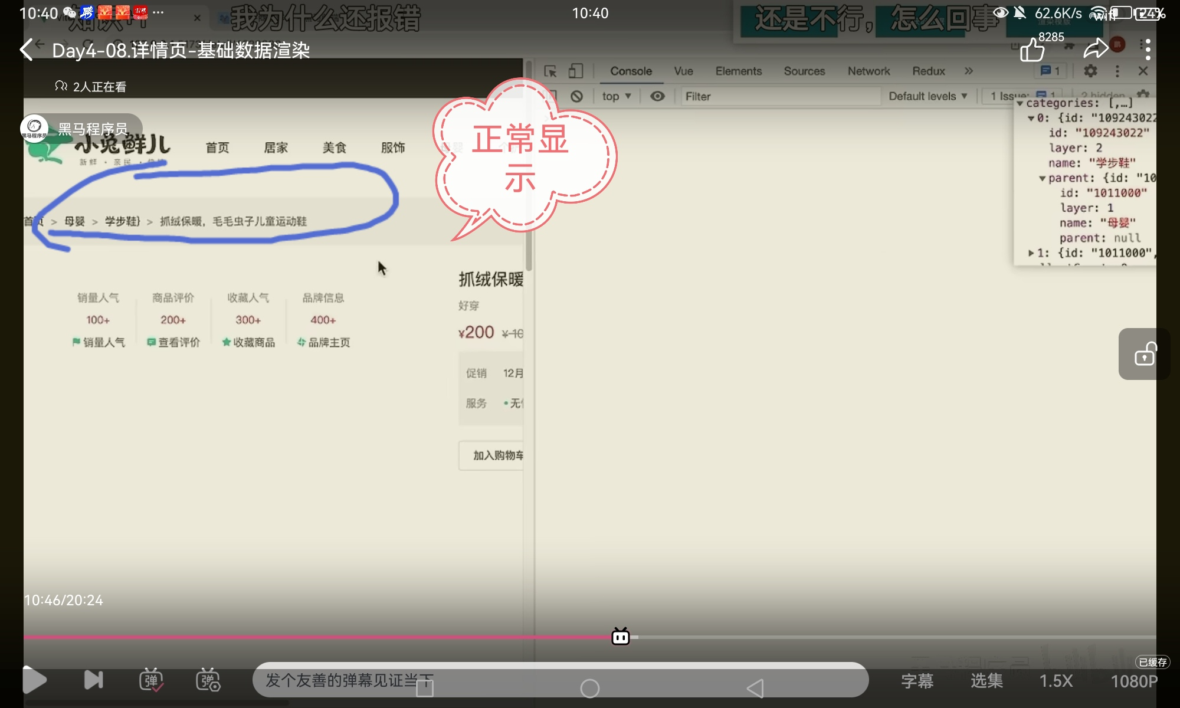
Task: Tap the screen lock icon
Action: (x=1145, y=354)
